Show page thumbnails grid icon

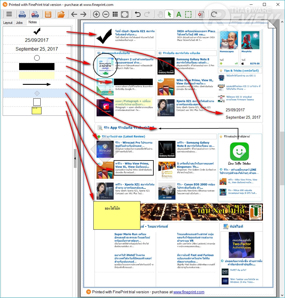(x=115, y=14)
